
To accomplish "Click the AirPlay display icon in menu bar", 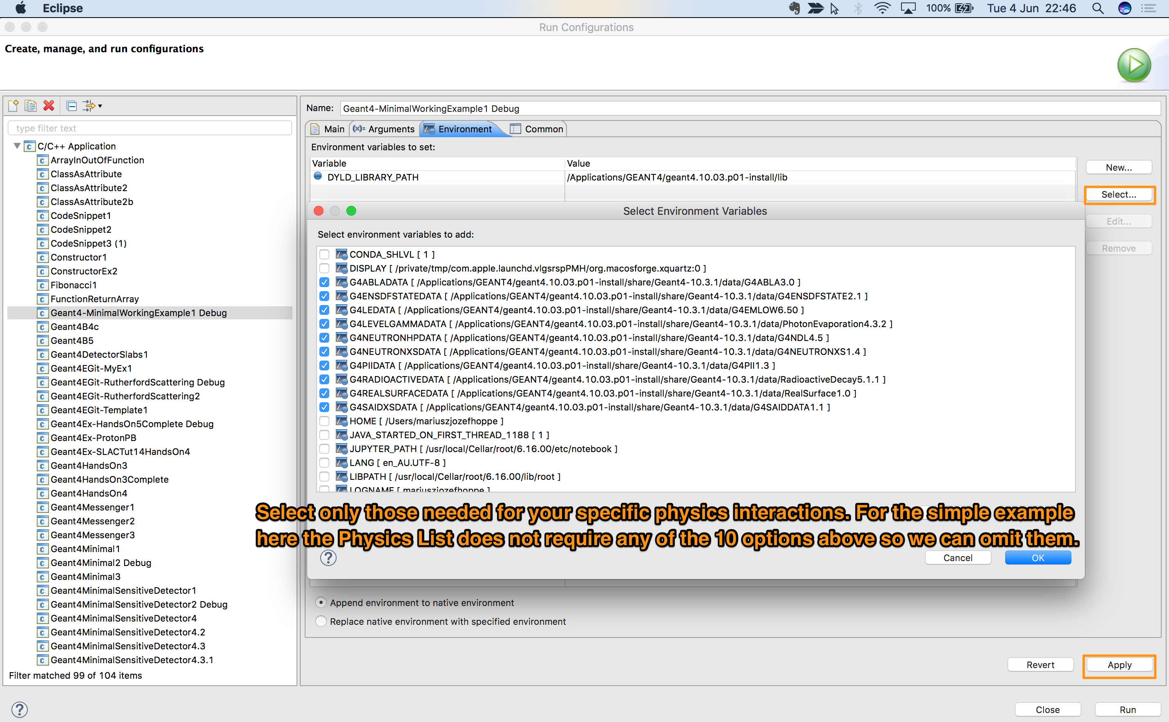I will pos(908,8).
